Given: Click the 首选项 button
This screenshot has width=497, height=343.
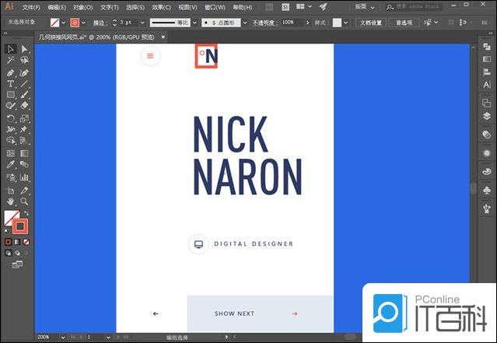Looking at the screenshot, I should 403,23.
